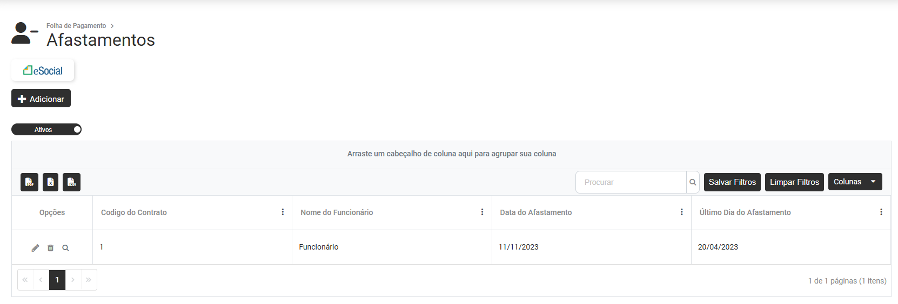Select page 1 in the pagination
Viewport: 898px width, 304px height.
pyautogui.click(x=57, y=280)
